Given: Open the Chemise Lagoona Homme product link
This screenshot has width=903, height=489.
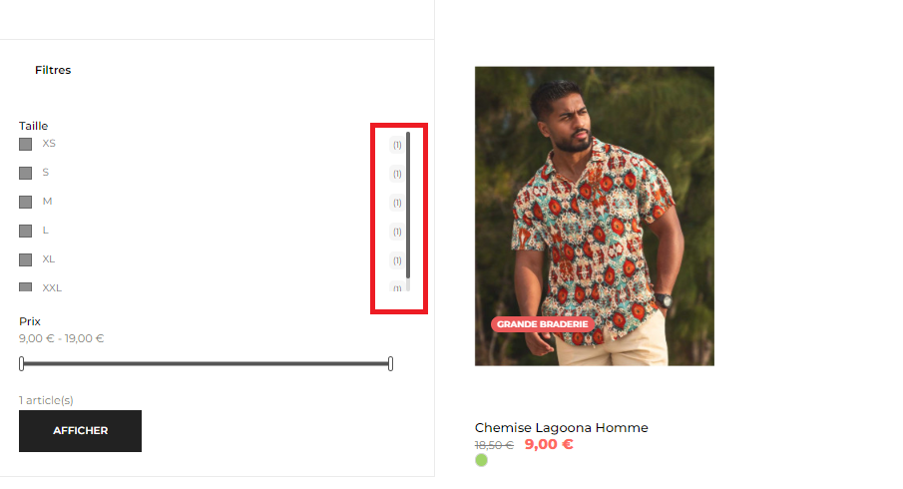Looking at the screenshot, I should [561, 427].
